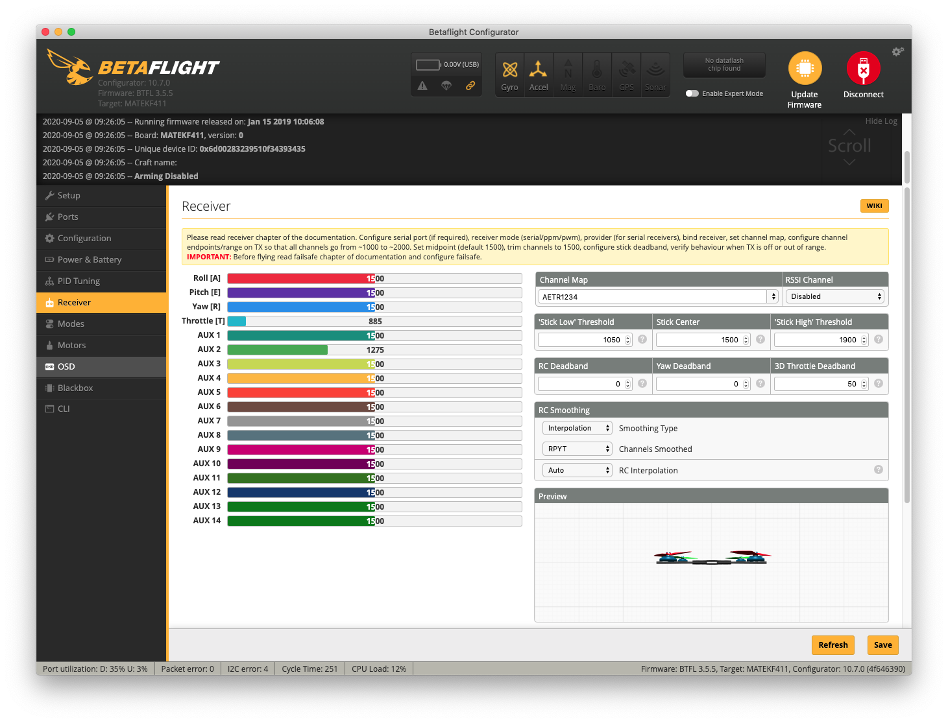Click the Stick High Threshold stepper arrows

[x=864, y=340]
